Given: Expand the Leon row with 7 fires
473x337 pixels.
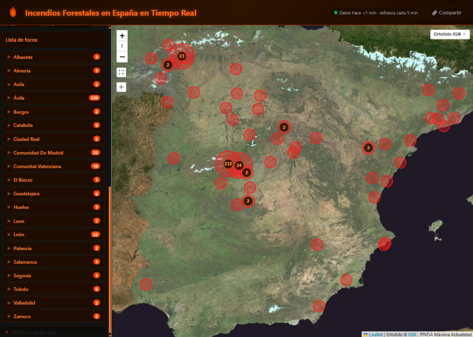Looking at the screenshot, I should coord(54,221).
